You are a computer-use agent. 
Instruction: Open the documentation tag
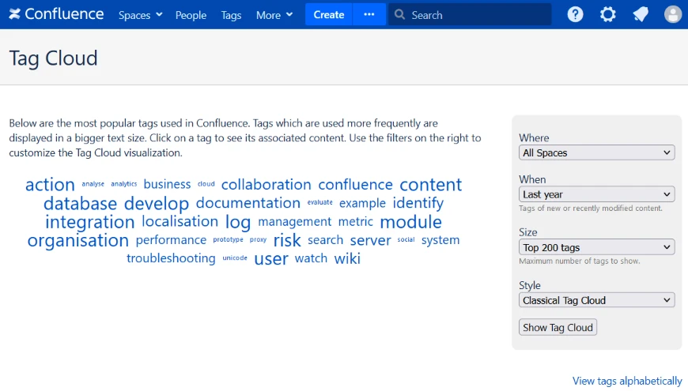(248, 203)
